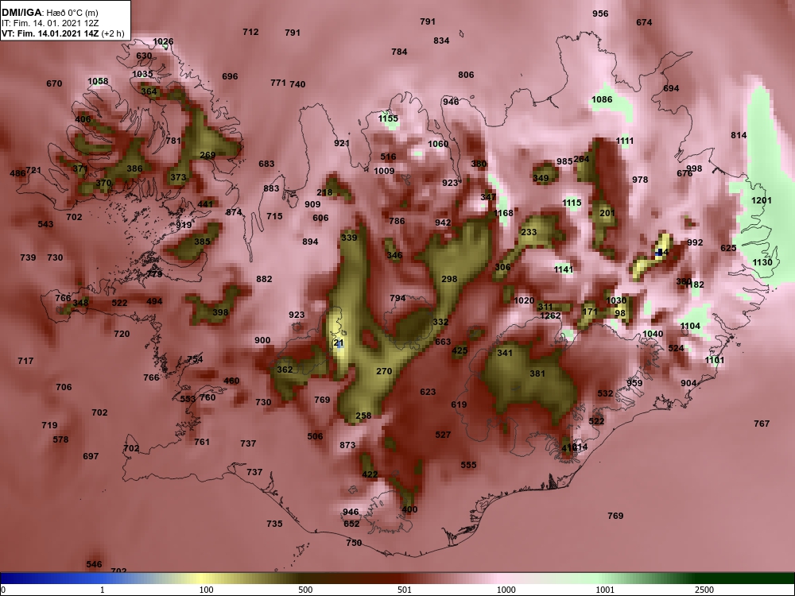Image resolution: width=795 pixels, height=596 pixels.
Task: Click the 779 map value
Action: (154, 274)
